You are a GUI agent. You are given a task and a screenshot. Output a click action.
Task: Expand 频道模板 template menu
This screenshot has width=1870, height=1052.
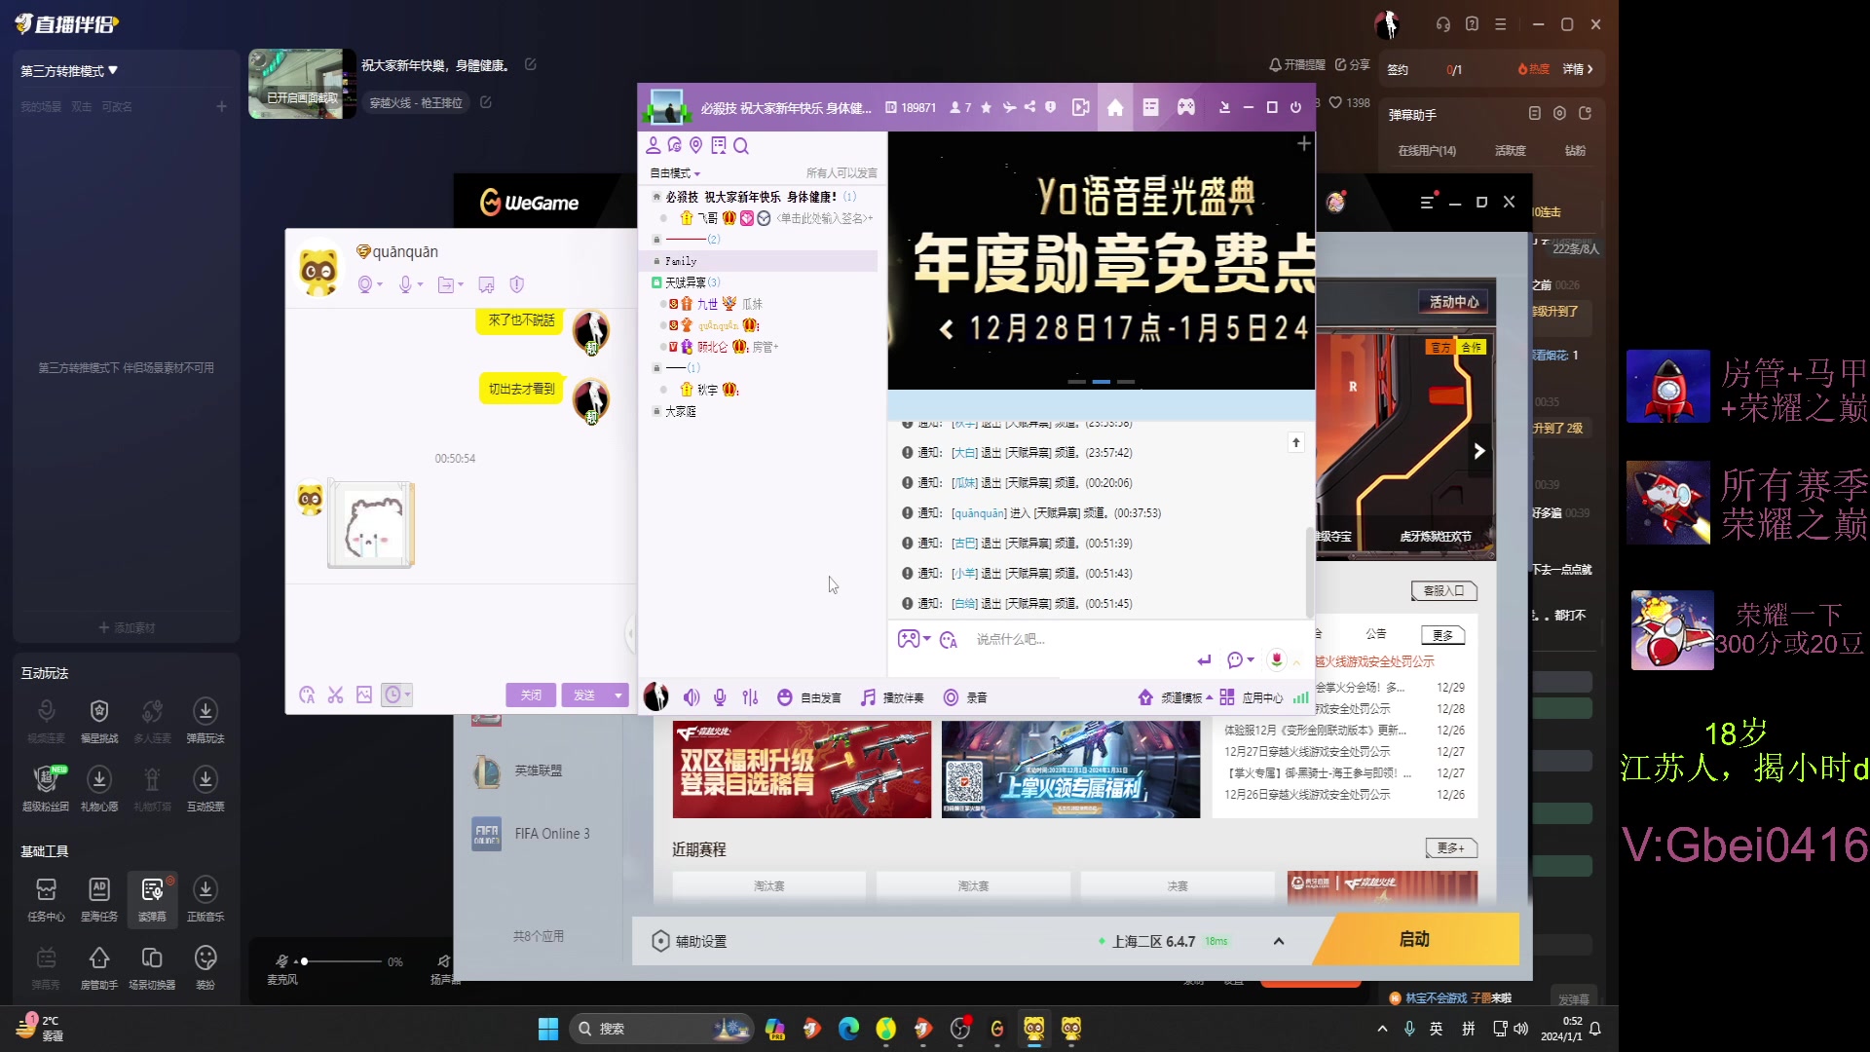tap(1177, 697)
